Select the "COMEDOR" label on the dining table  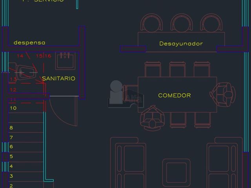[175, 96]
